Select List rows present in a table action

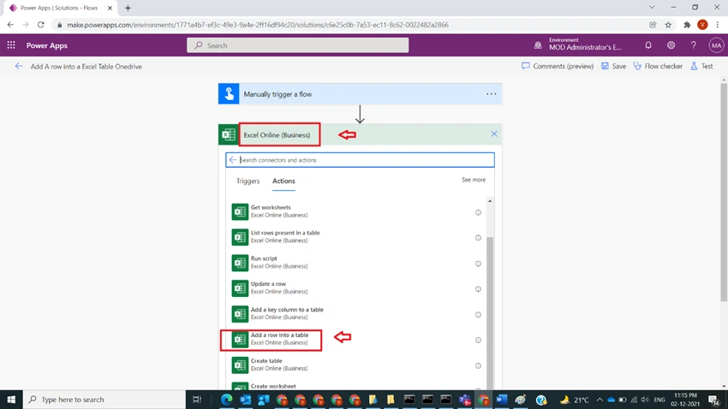(357, 237)
